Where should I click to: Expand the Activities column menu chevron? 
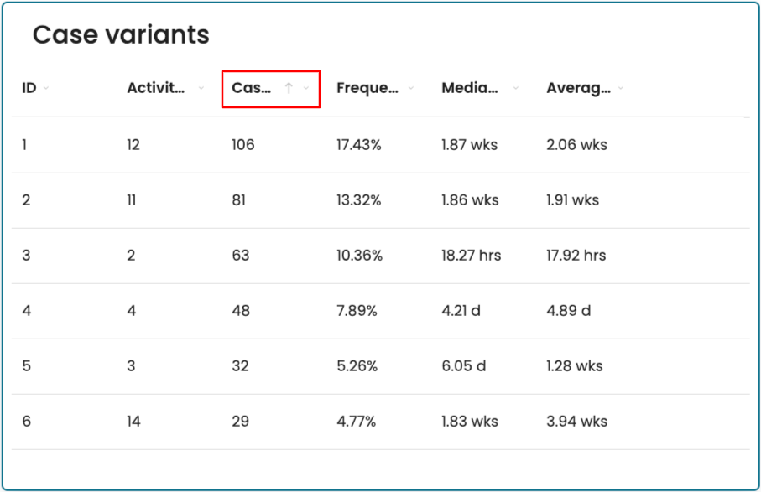(x=201, y=89)
